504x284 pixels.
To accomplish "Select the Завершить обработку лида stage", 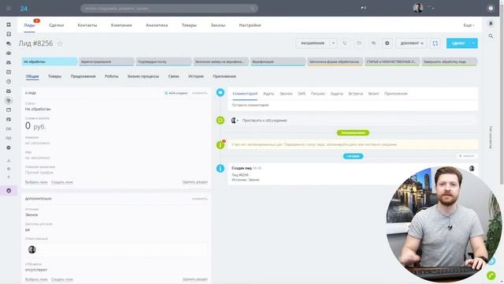I will pyautogui.click(x=450, y=62).
